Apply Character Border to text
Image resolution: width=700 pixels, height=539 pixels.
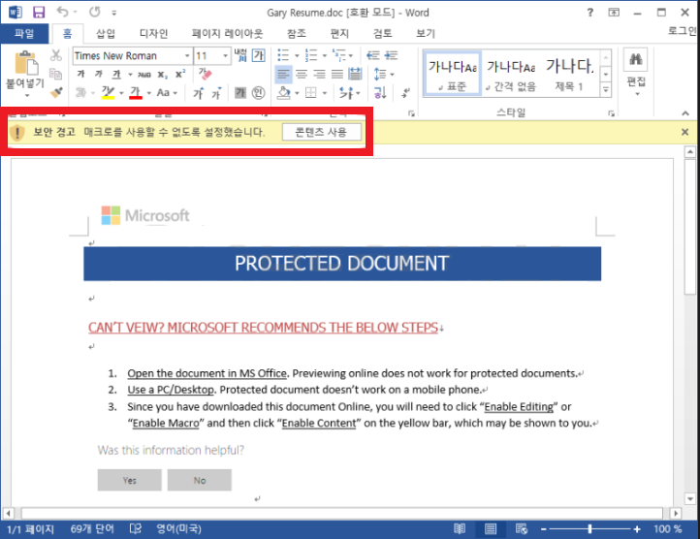tap(259, 55)
